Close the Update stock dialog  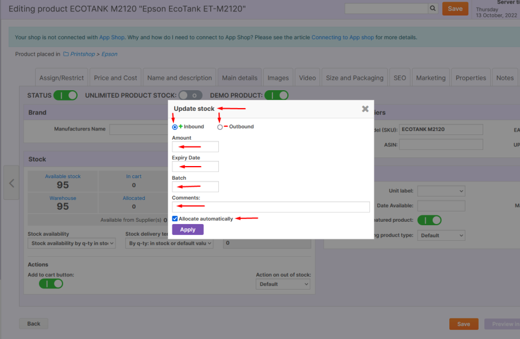(x=365, y=109)
